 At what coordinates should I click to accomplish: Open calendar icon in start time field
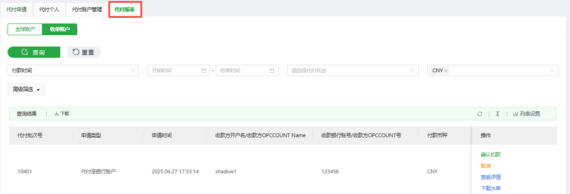pyautogui.click(x=204, y=70)
